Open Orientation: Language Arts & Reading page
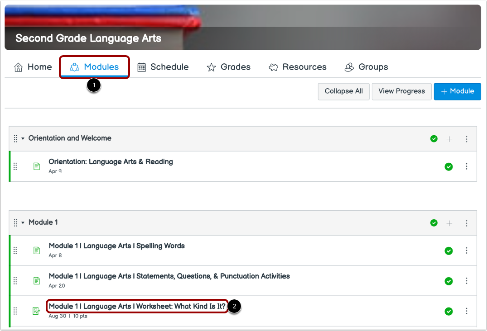This screenshot has height=331, width=487. point(111,162)
